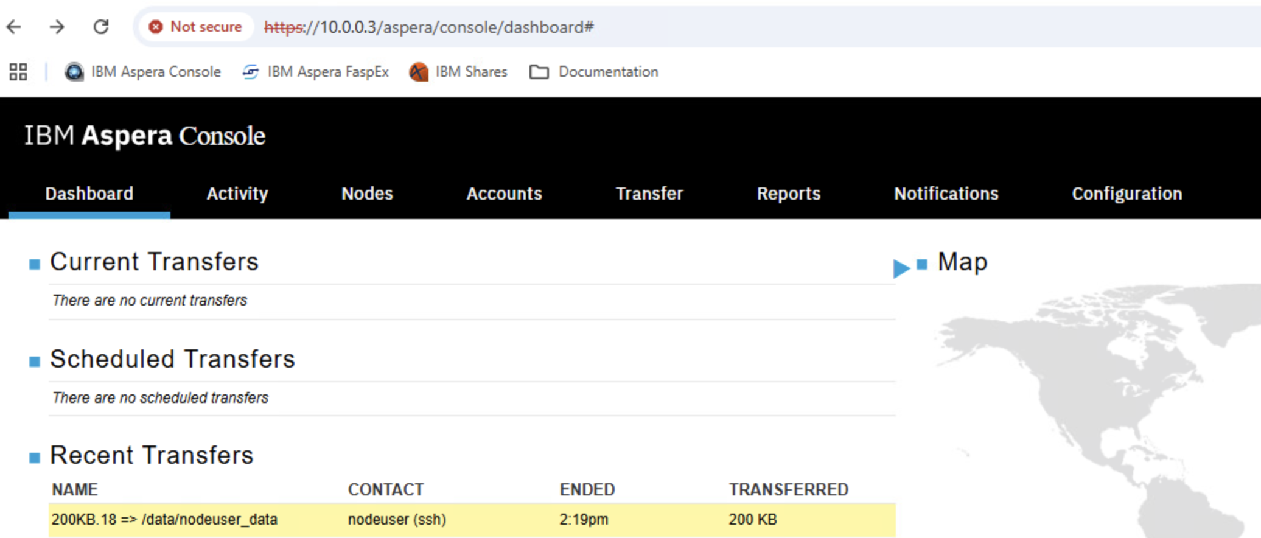Open the Configuration tab
This screenshot has height=538, width=1261.
point(1127,194)
